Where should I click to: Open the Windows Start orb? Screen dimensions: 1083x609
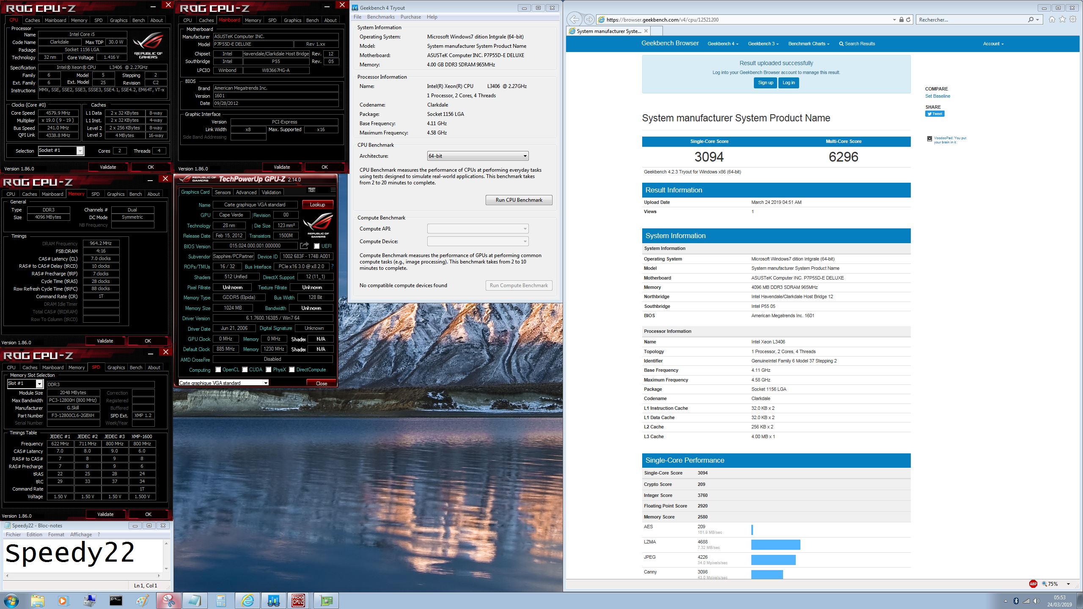point(11,600)
